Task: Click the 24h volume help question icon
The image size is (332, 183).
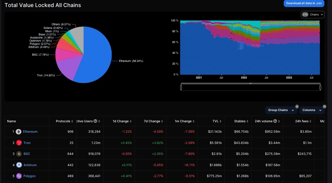Action: point(275,121)
